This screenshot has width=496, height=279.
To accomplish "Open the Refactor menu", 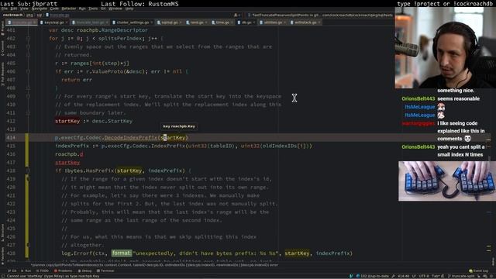I will [x=69, y=9].
